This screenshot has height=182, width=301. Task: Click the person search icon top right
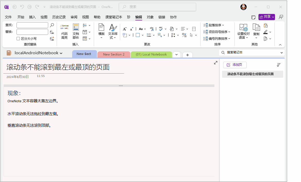click(281, 17)
